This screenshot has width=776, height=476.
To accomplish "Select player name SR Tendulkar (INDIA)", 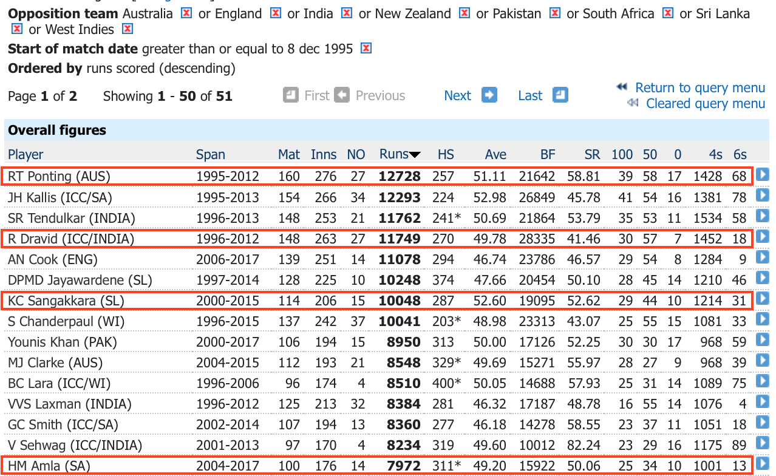I will [72, 217].
